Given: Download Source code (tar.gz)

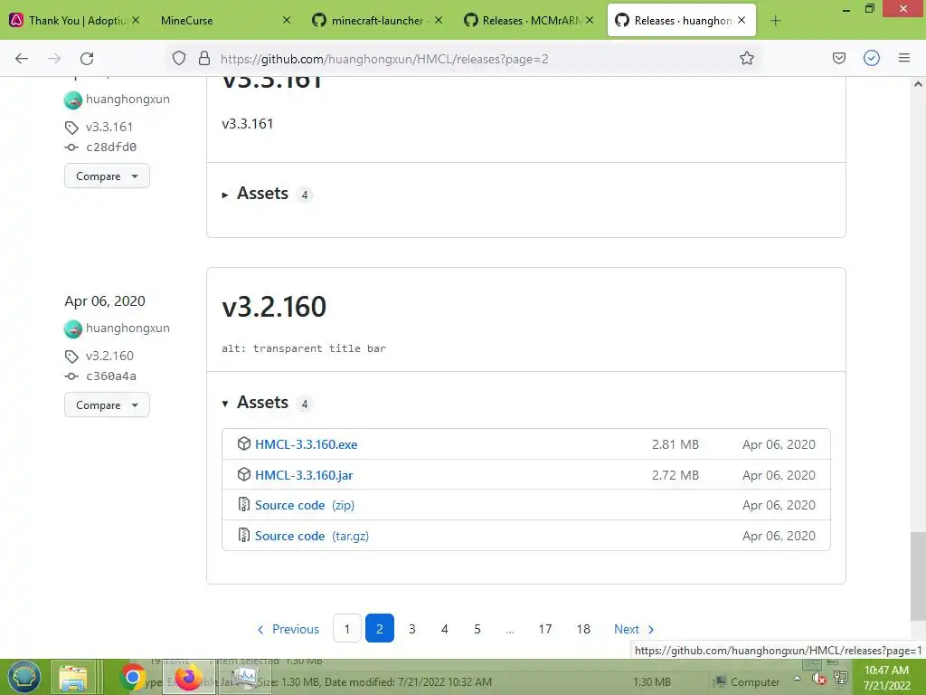Looking at the screenshot, I should point(312,536).
